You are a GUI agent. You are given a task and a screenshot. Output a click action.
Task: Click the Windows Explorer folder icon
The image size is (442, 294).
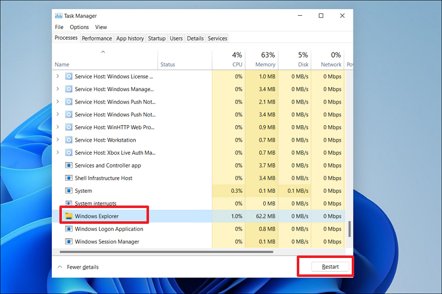[x=68, y=216]
